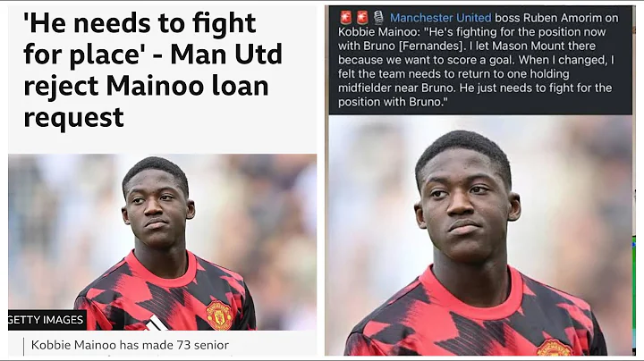Click the 'request' word in the headline
This screenshot has width=644, height=361.
click(x=73, y=118)
